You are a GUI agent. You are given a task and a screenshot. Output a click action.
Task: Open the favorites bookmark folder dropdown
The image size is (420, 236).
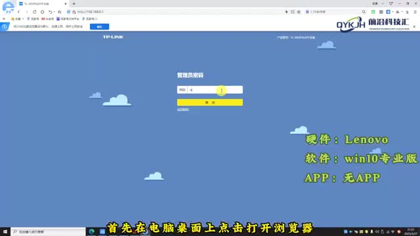point(18,19)
